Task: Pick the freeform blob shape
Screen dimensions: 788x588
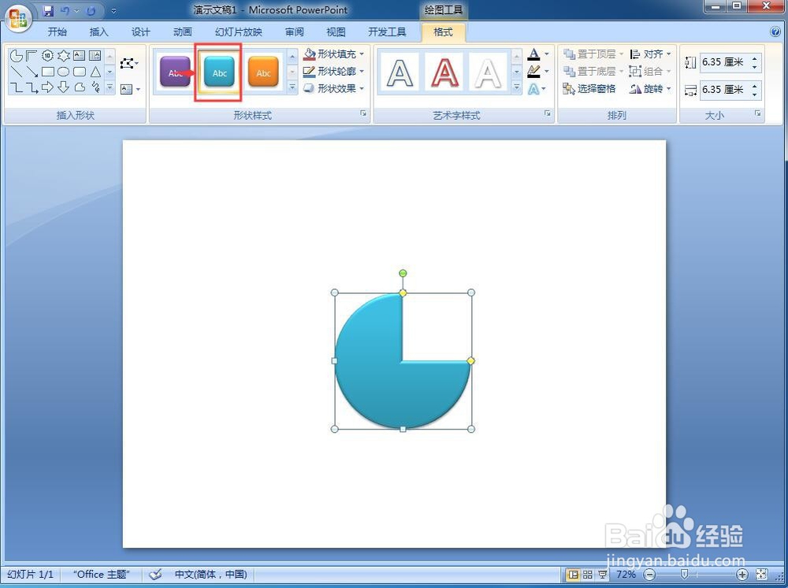Action: (x=79, y=87)
